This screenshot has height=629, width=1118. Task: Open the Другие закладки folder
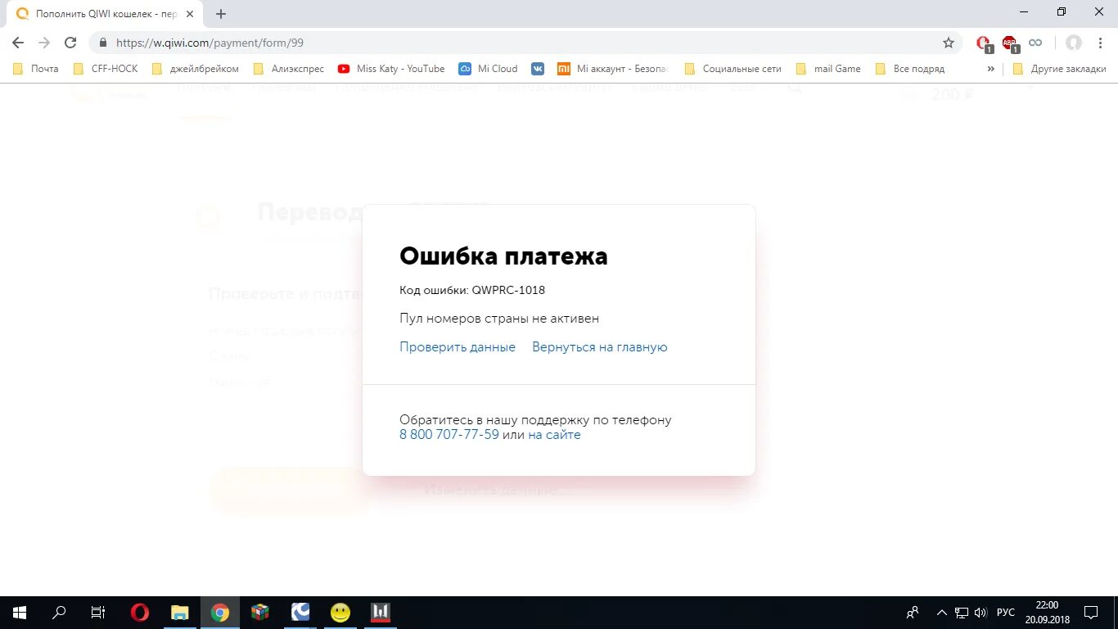[x=1059, y=69]
